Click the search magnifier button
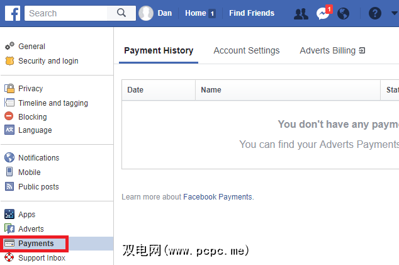This screenshot has height=265, width=399. (x=121, y=13)
